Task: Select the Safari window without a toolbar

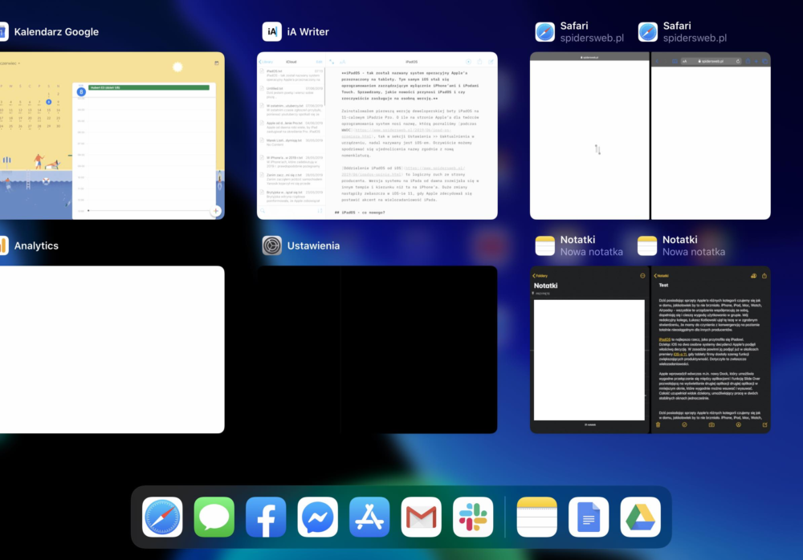Action: pyautogui.click(x=589, y=136)
